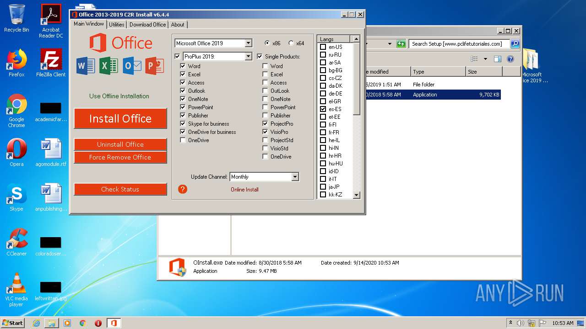Select the Microsoft Office 2019 folder icon

tap(532, 66)
